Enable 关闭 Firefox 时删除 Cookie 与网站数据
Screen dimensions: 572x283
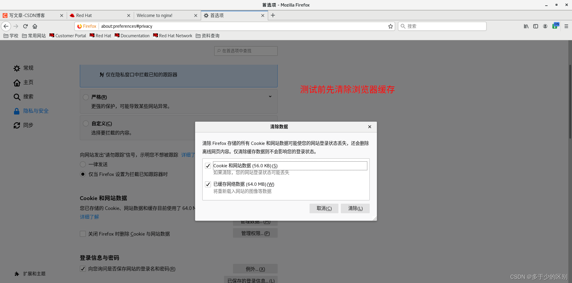[x=83, y=234]
